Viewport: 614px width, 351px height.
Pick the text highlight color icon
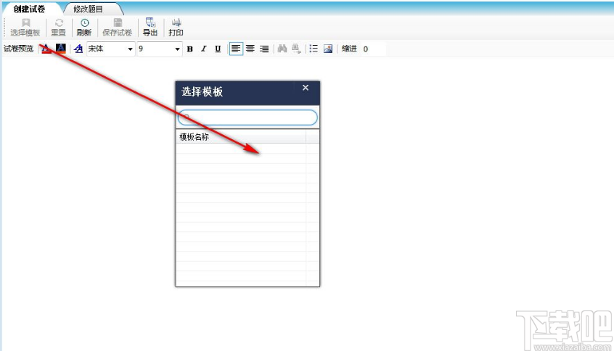point(60,49)
